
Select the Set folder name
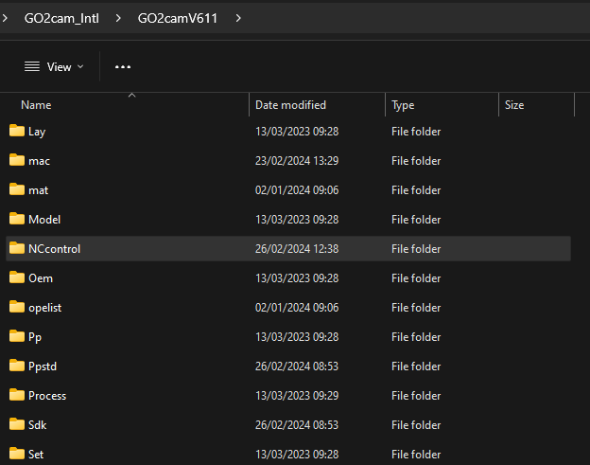36,455
